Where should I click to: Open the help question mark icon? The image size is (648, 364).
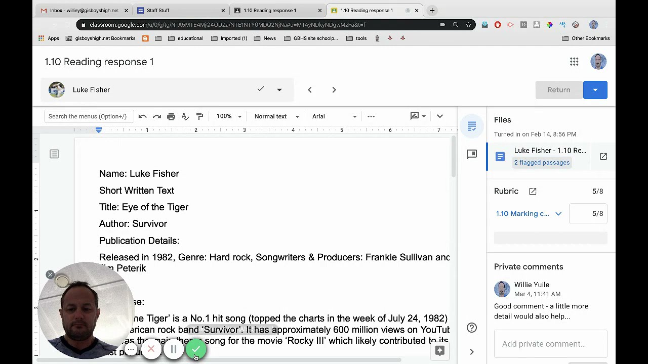(472, 328)
